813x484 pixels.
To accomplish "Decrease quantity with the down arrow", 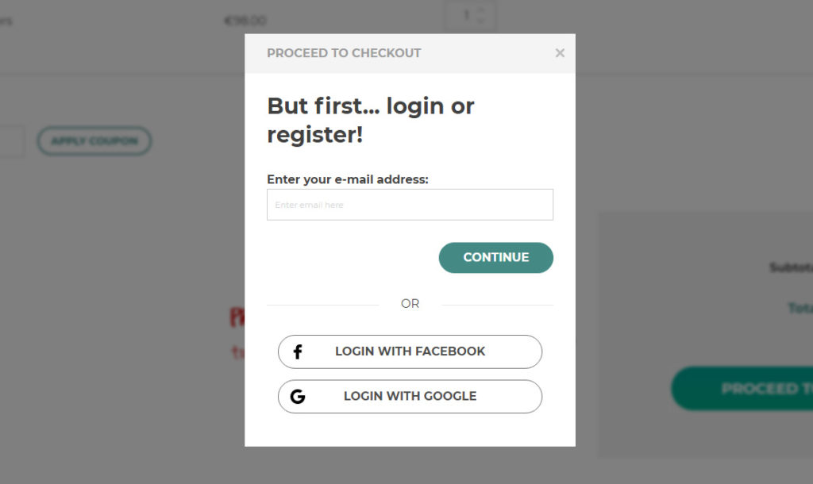I will tap(481, 21).
